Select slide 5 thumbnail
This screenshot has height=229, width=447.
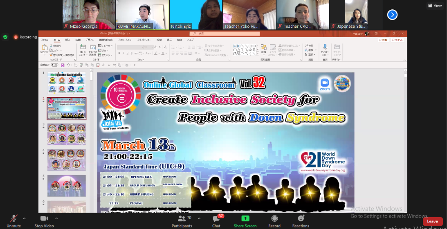coord(66,186)
